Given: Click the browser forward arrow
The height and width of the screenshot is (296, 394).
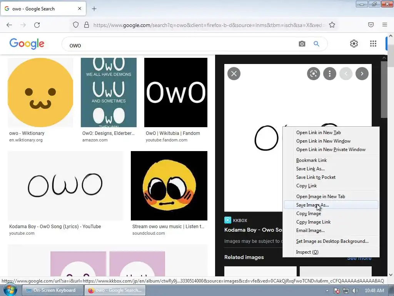Looking at the screenshot, I should pos(23,25).
